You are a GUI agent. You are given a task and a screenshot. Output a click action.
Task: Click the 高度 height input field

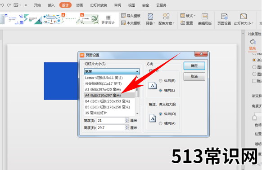point(111,128)
